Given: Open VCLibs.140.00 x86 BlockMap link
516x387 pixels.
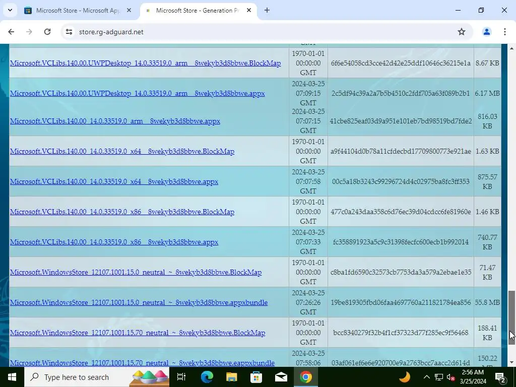Looking at the screenshot, I should pyautogui.click(x=122, y=212).
